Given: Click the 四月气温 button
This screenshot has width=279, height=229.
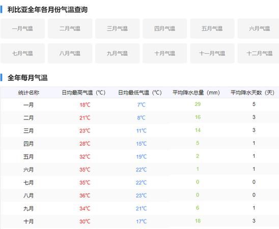Looking at the screenshot, I should (165, 28).
